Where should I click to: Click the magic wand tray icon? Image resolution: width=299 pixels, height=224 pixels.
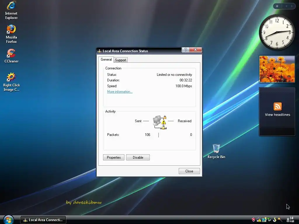click(280, 220)
